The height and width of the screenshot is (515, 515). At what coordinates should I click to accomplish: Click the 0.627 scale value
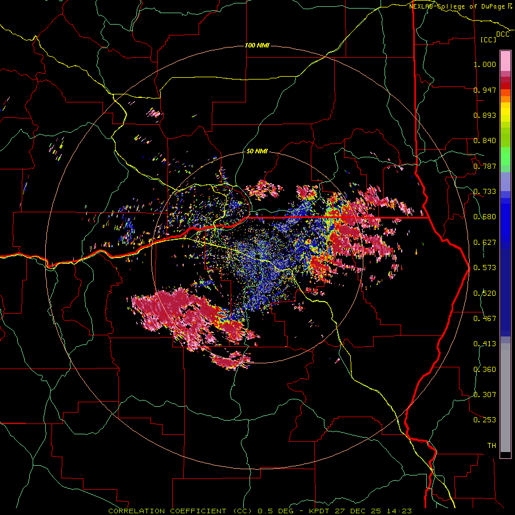click(x=485, y=243)
